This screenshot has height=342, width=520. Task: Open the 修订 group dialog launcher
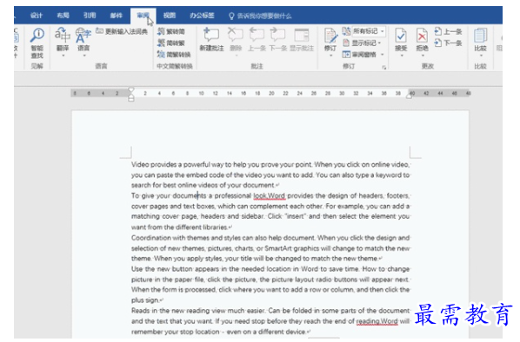click(x=384, y=67)
